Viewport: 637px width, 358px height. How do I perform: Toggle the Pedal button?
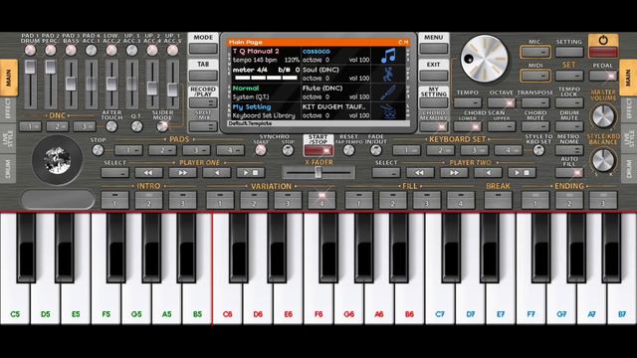(x=603, y=76)
